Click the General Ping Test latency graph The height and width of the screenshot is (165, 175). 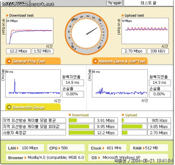click(x=33, y=84)
